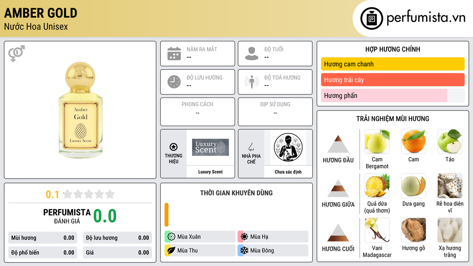The width and height of the screenshot is (473, 266).
Task: Click the unisex gender symbol icon
Action: tap(17, 54)
